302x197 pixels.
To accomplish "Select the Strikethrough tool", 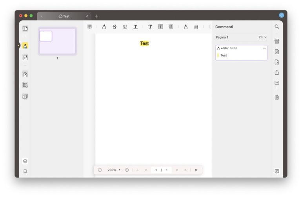I will coord(115,27).
